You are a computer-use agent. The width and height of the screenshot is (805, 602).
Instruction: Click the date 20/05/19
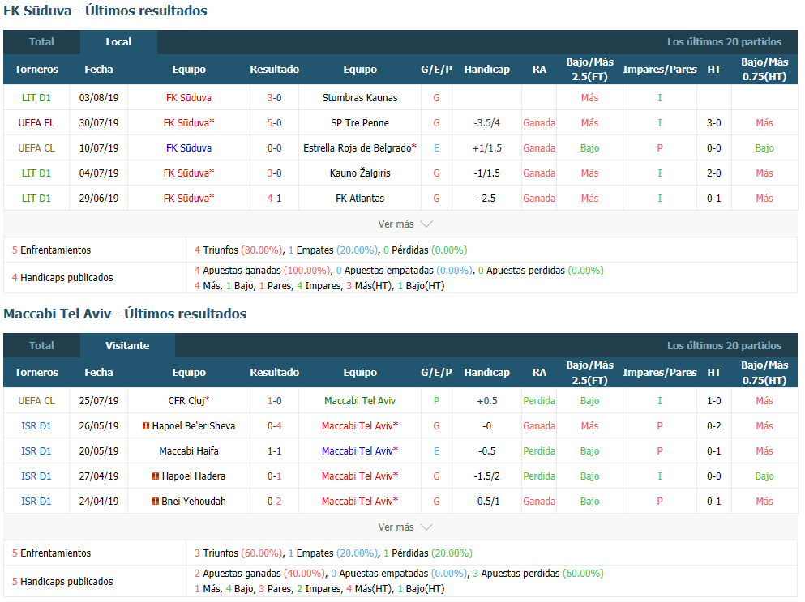[x=99, y=451]
